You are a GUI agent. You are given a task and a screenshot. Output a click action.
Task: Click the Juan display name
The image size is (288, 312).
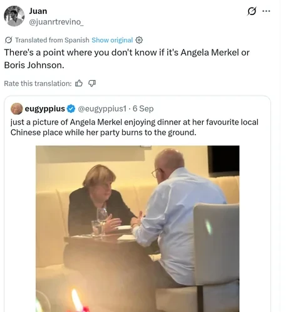(38, 11)
